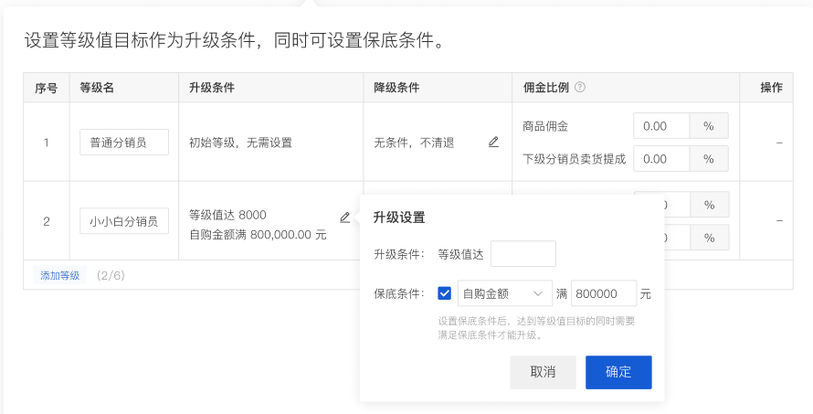Edit upgrade condition pencil for 小小白分销员
The image size is (813, 414).
click(344, 218)
